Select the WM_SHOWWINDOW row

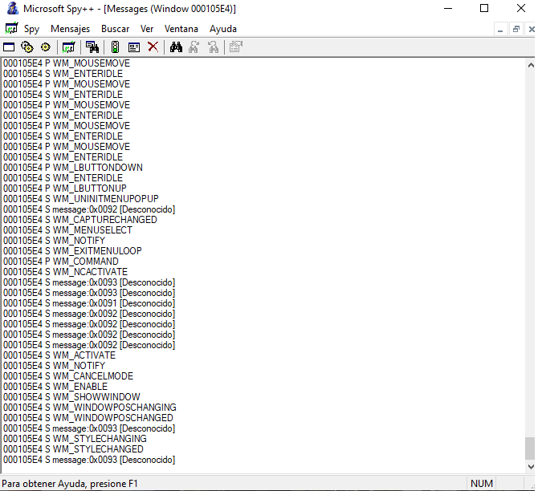[71, 397]
